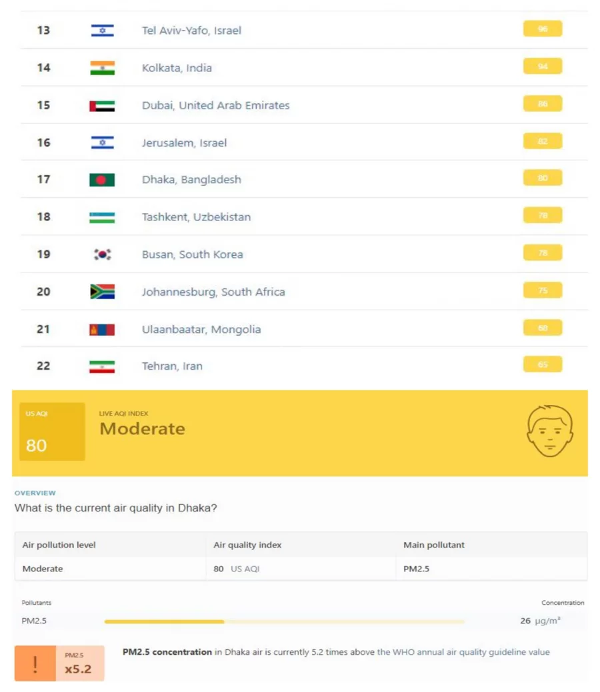
Task: Click the Uzbekistan flag next to Tashkent
Action: pos(101,216)
